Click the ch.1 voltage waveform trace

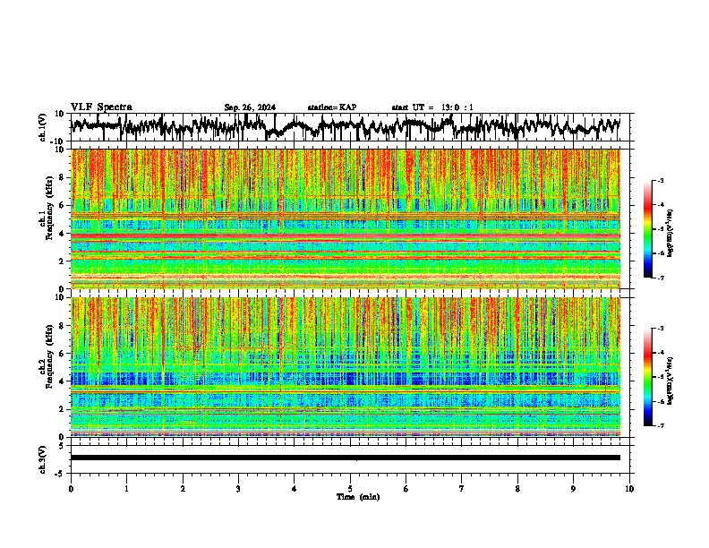coord(345,126)
